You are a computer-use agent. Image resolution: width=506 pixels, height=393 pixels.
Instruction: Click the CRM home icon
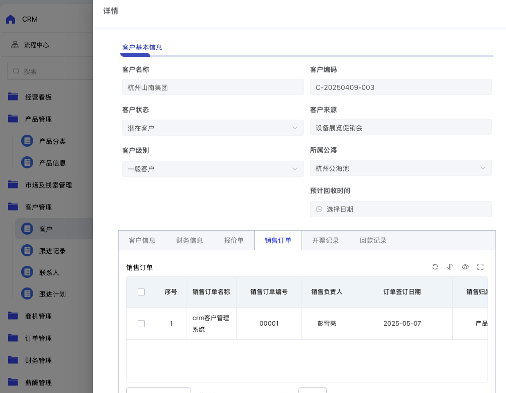point(11,20)
